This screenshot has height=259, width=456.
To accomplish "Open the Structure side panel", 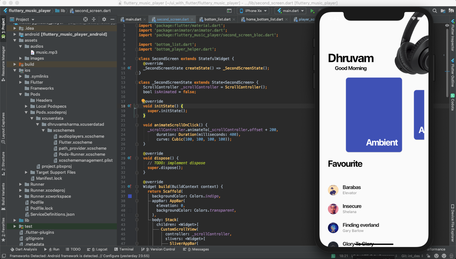I will (3, 163).
